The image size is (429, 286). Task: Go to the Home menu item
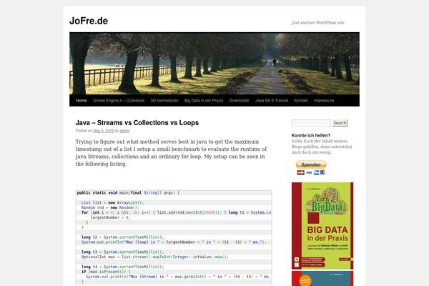[82, 100]
